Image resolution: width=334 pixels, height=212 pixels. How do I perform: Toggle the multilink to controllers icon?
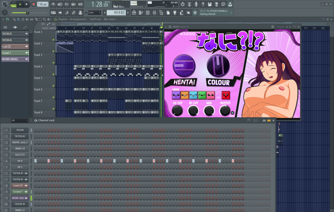click(74, 13)
